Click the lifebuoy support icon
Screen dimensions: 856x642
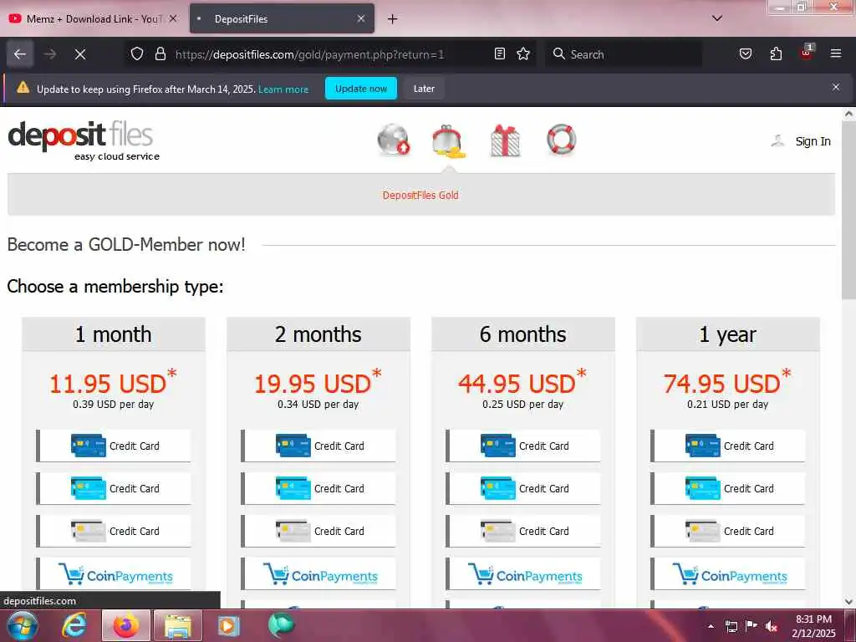coord(561,140)
